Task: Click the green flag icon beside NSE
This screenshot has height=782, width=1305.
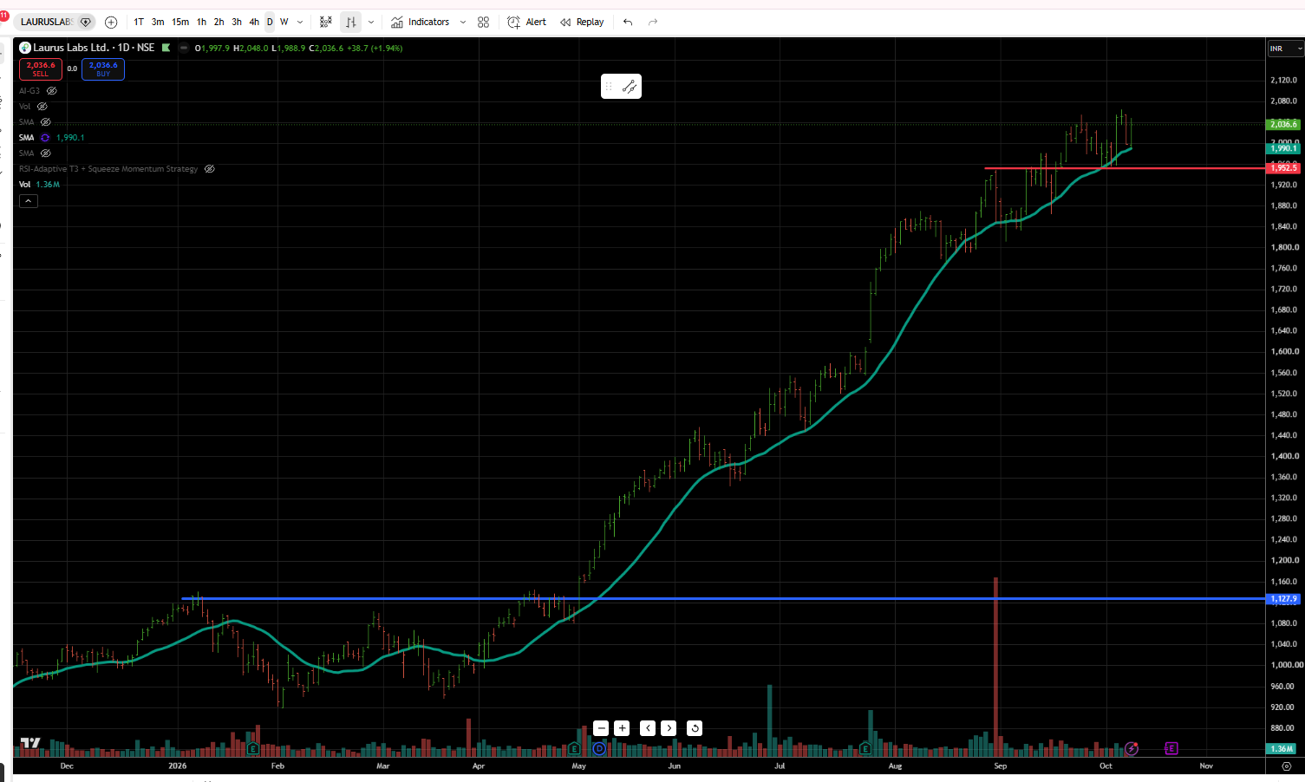Action: pos(166,48)
